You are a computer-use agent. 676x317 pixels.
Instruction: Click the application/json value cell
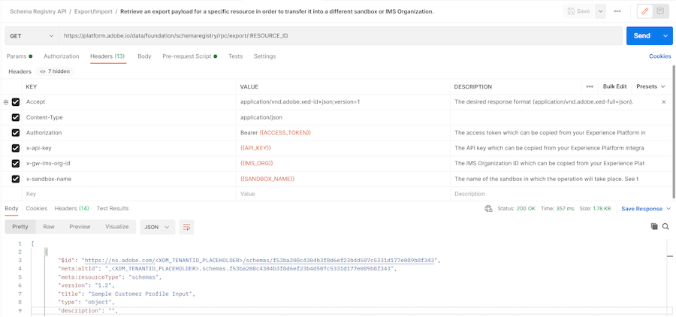point(343,117)
